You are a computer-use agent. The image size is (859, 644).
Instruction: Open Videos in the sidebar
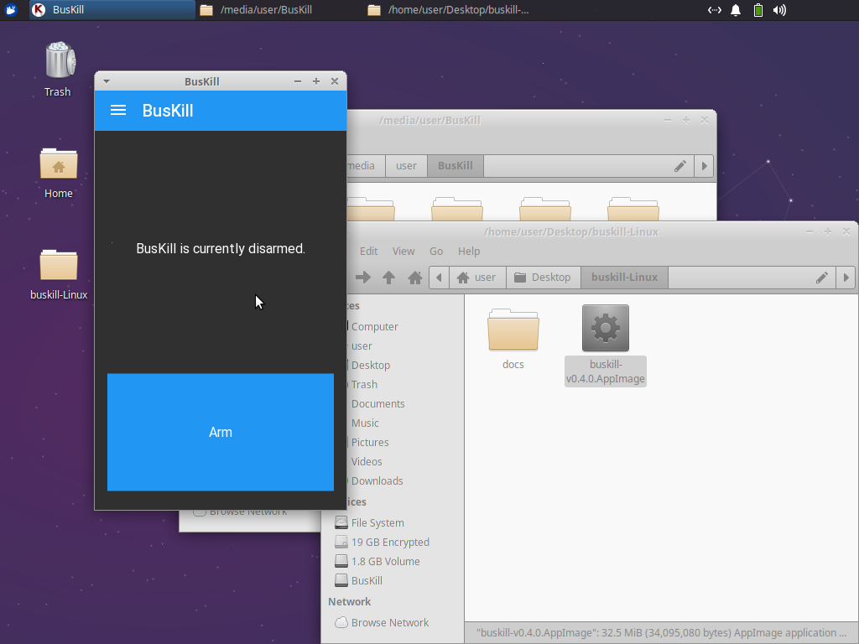click(367, 462)
